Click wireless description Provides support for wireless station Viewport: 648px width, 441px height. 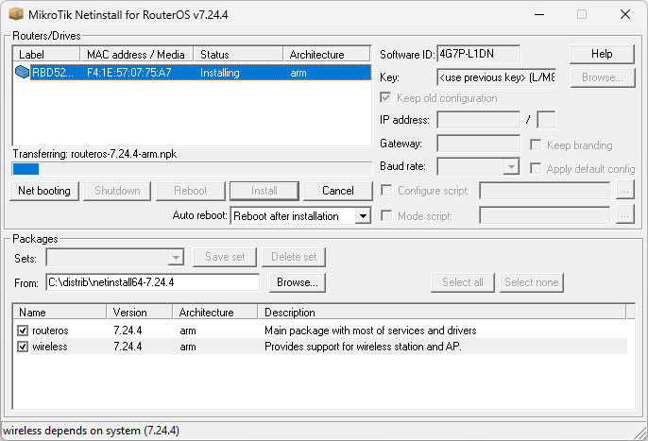363,347
